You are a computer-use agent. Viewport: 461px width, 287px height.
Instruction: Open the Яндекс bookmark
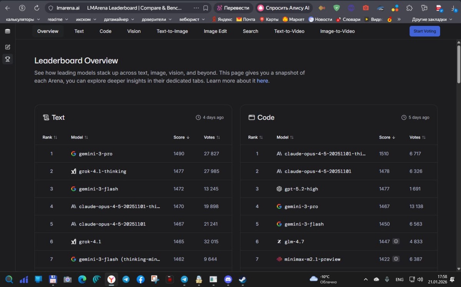coord(221,19)
